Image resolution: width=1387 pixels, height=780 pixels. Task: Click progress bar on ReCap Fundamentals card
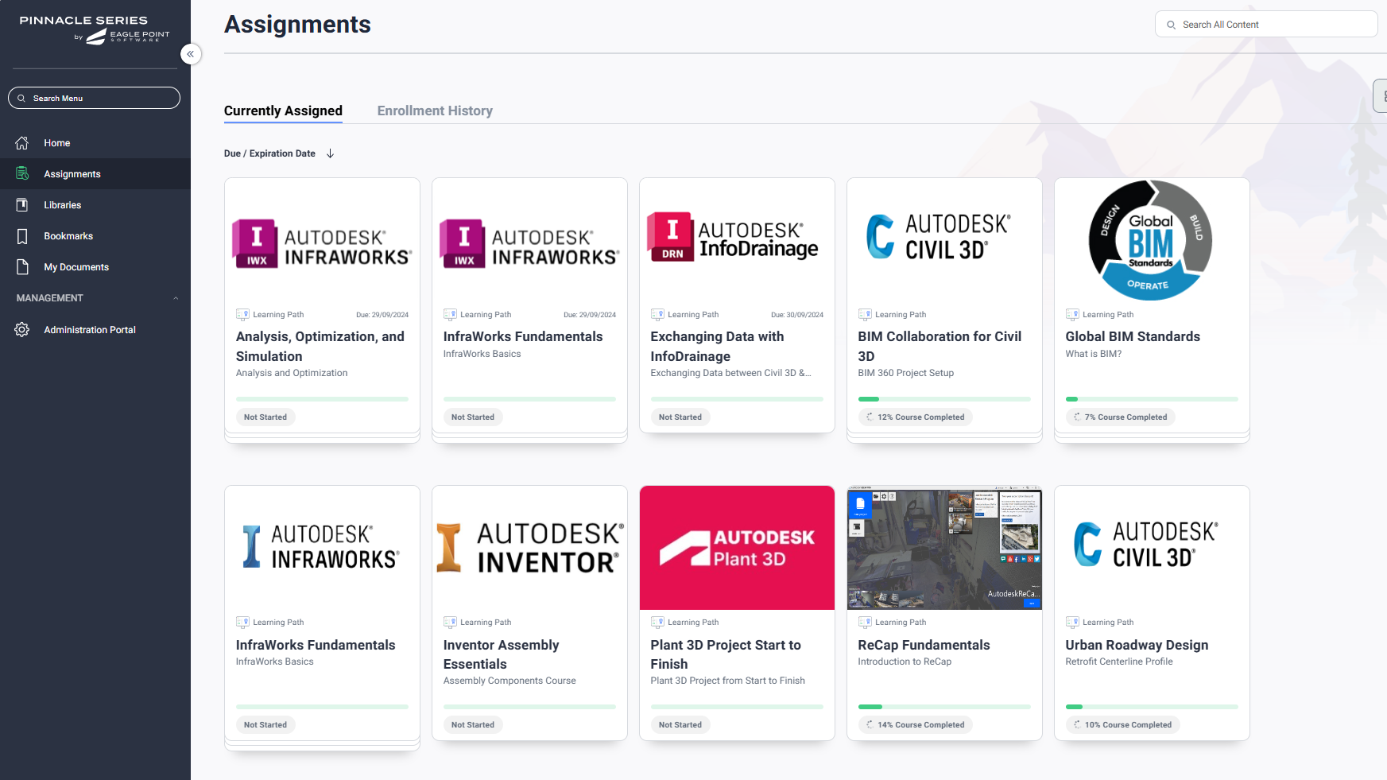click(944, 706)
